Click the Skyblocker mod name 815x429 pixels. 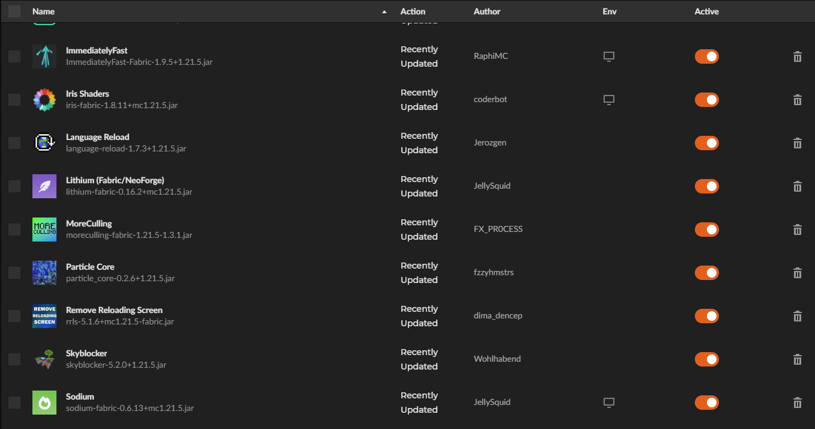point(86,353)
